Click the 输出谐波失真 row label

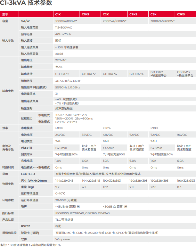[29, 101]
